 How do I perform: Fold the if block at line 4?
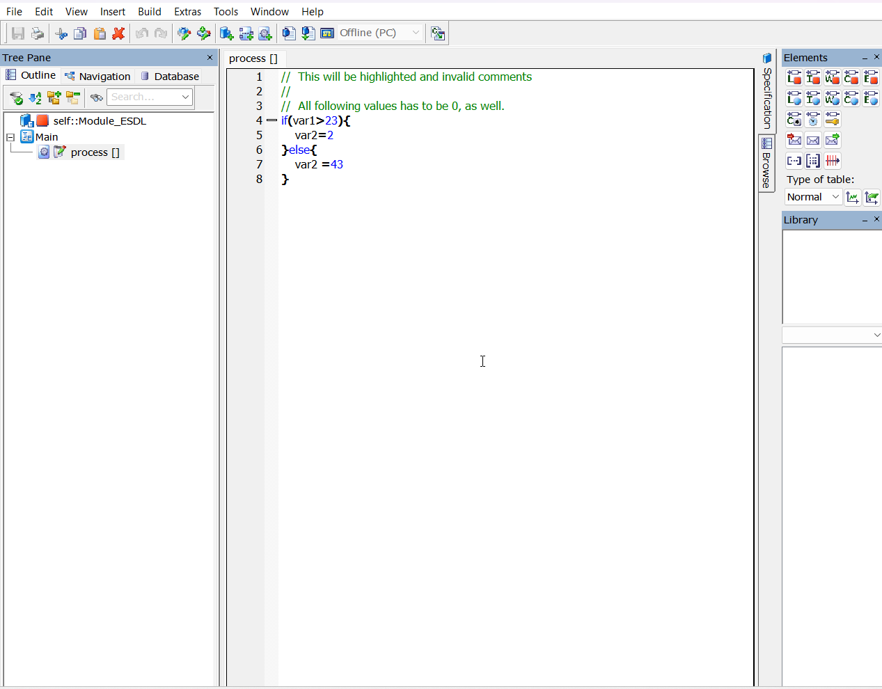[x=271, y=120]
